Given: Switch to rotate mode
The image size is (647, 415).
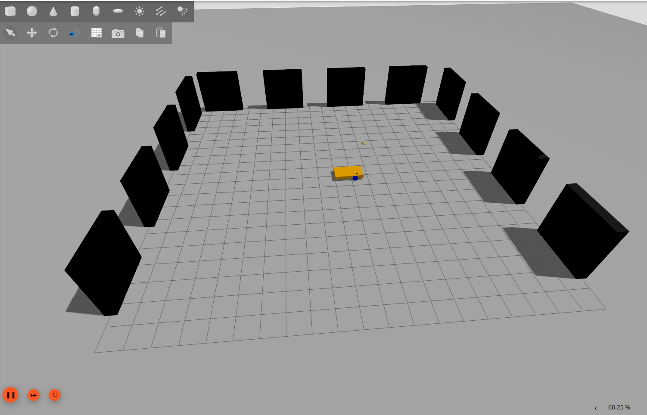Looking at the screenshot, I should point(53,33).
